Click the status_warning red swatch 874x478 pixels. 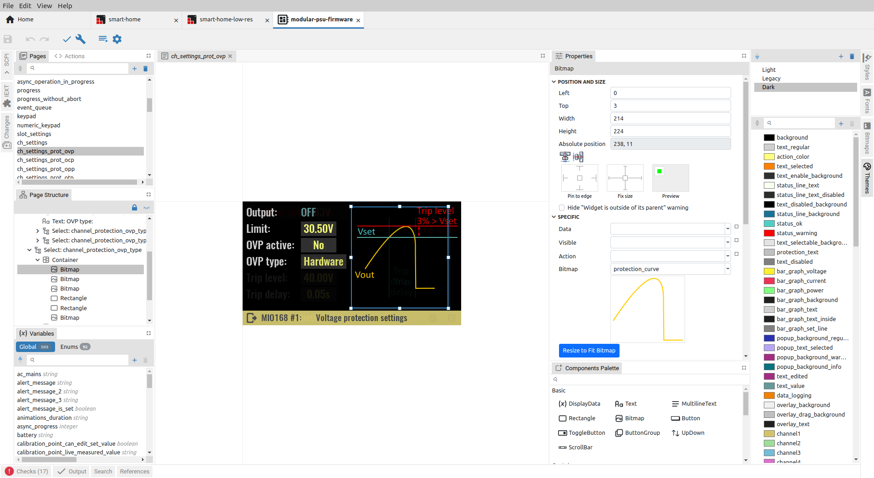pyautogui.click(x=769, y=233)
